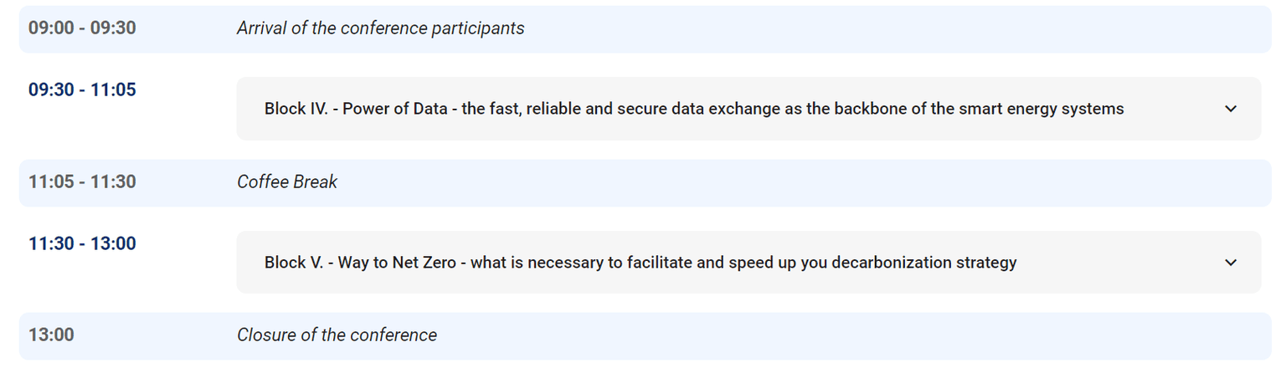Expand Block V with its chevron arrow
The image size is (1286, 368).
click(x=1230, y=263)
